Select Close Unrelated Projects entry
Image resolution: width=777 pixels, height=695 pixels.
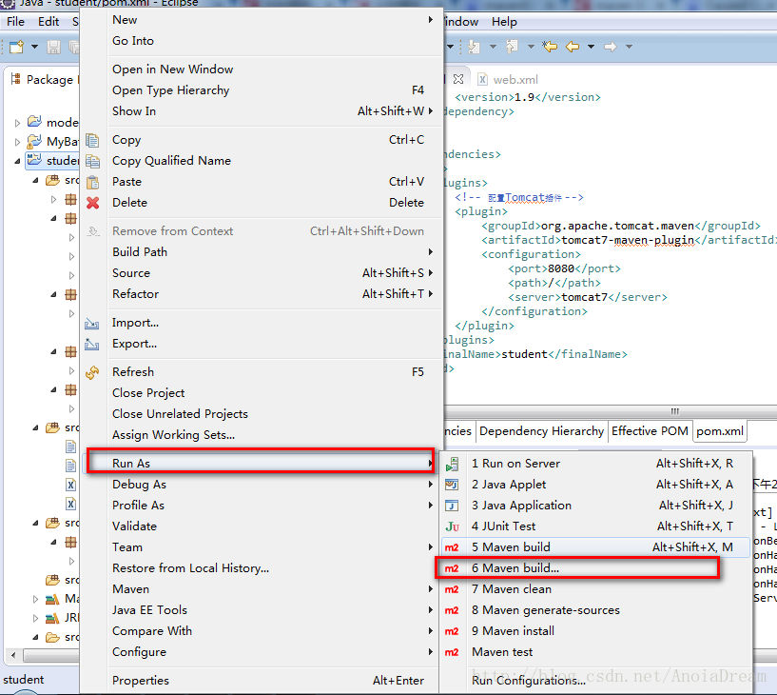click(261, 414)
